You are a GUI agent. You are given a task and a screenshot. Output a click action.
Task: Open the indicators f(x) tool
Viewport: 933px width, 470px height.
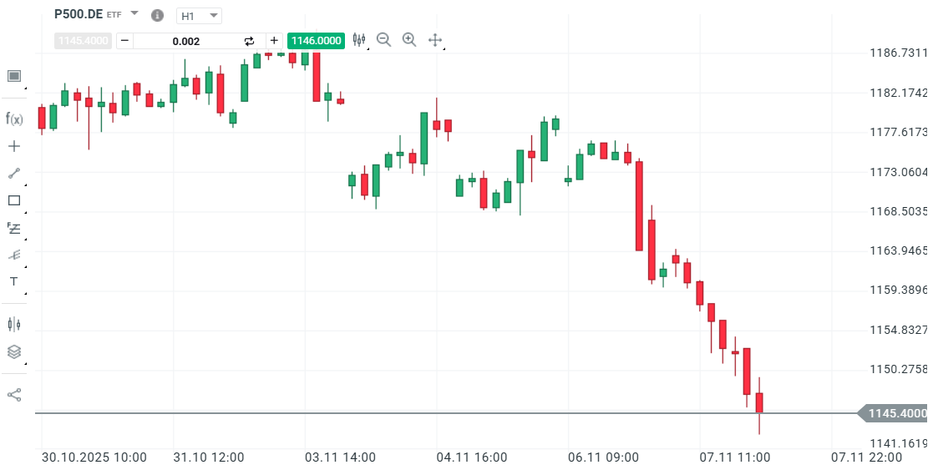[14, 119]
